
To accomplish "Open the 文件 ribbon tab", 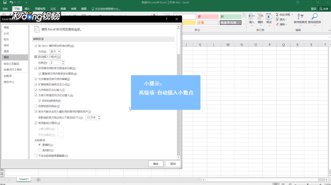I will [5, 9].
